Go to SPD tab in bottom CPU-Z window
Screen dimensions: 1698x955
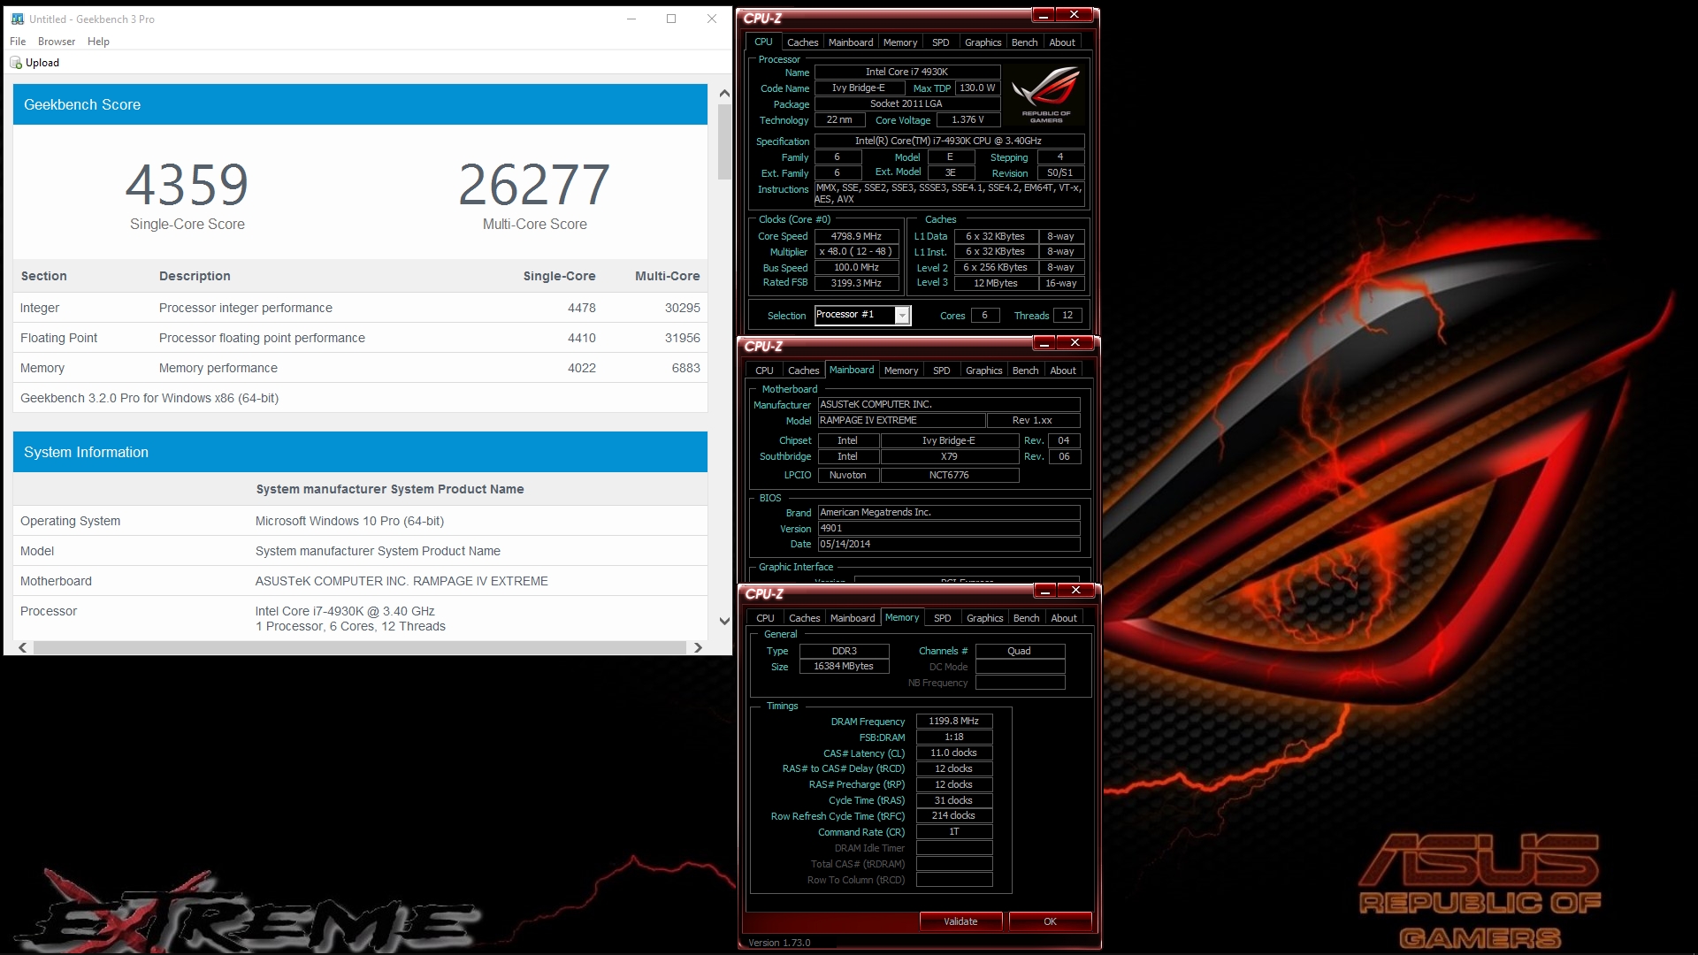(x=943, y=618)
